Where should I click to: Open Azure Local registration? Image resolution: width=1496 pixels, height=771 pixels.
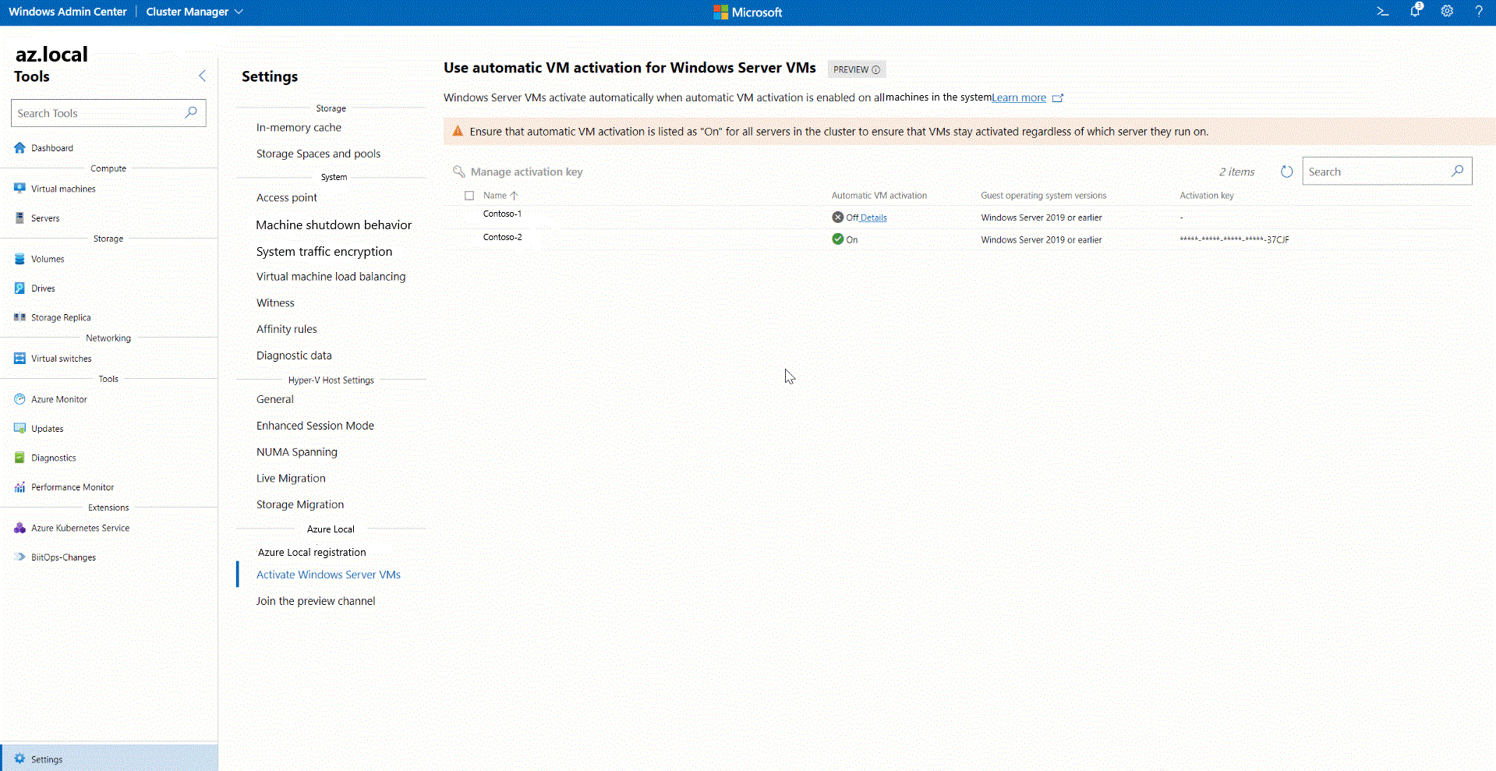tap(312, 553)
